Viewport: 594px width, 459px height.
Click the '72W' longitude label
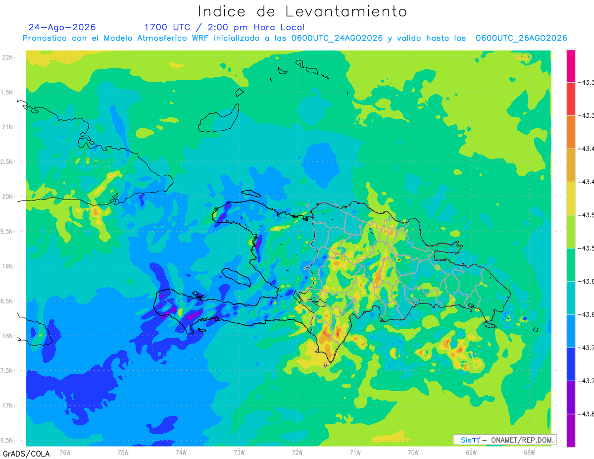297,452
